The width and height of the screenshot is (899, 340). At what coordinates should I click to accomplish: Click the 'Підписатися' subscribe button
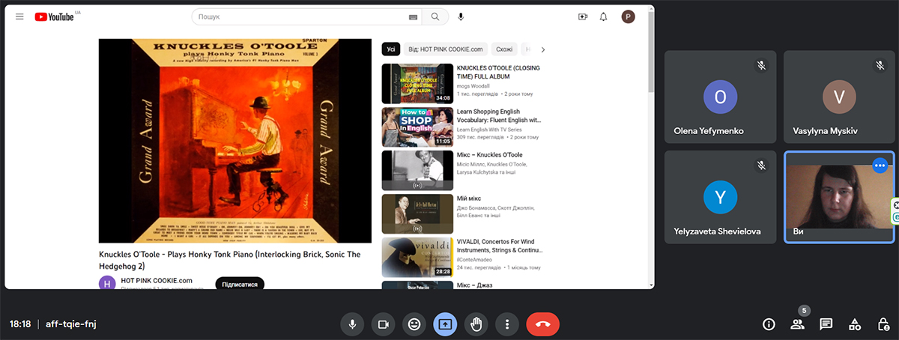(x=240, y=284)
